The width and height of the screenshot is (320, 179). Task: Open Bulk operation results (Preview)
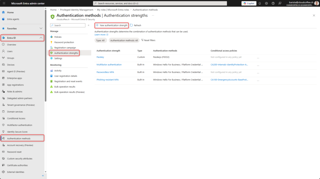pyautogui.click(x=69, y=92)
